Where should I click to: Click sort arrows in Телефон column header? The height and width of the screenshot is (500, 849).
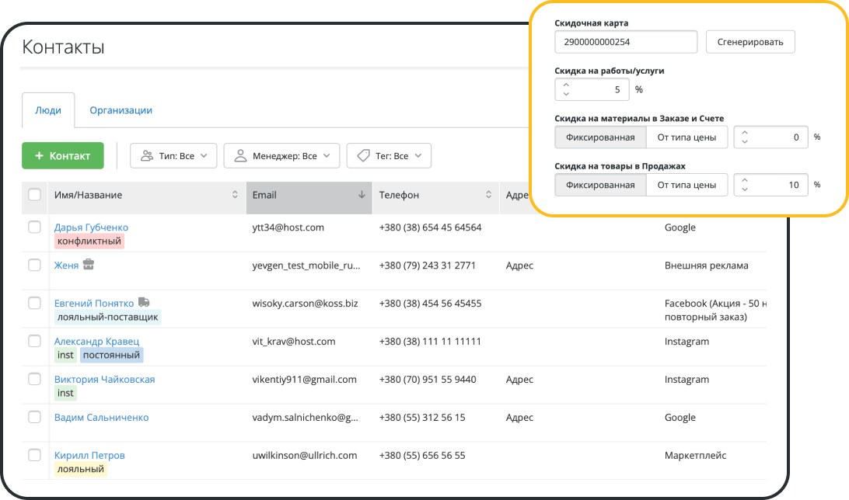pos(488,196)
